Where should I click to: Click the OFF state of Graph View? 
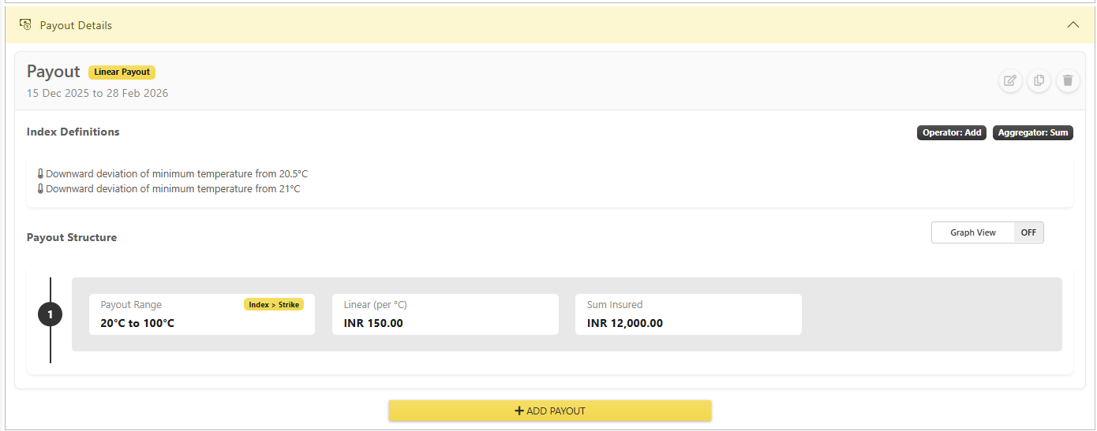[1028, 232]
